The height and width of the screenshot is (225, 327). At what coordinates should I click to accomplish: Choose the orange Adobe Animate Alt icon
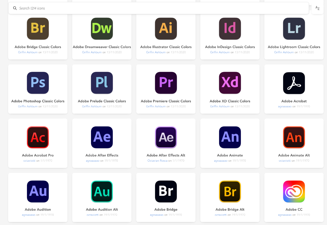click(294, 137)
